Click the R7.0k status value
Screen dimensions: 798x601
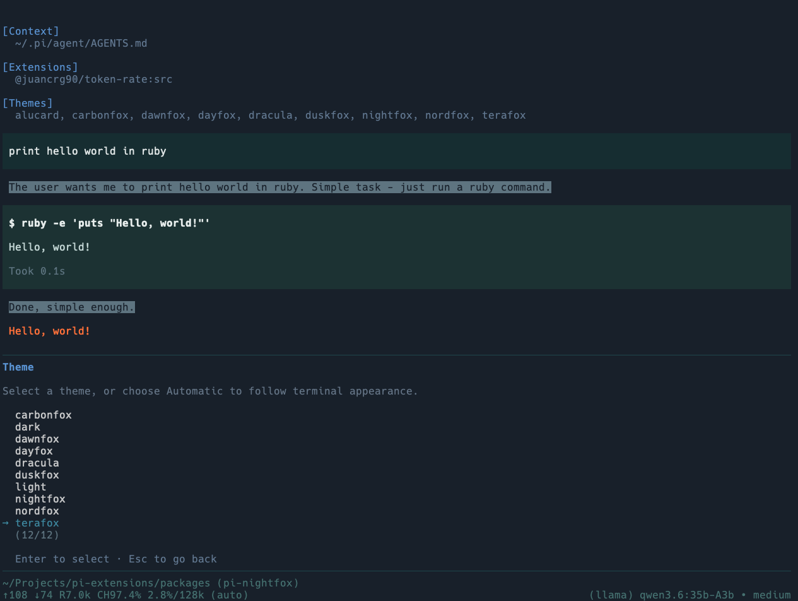(x=75, y=595)
